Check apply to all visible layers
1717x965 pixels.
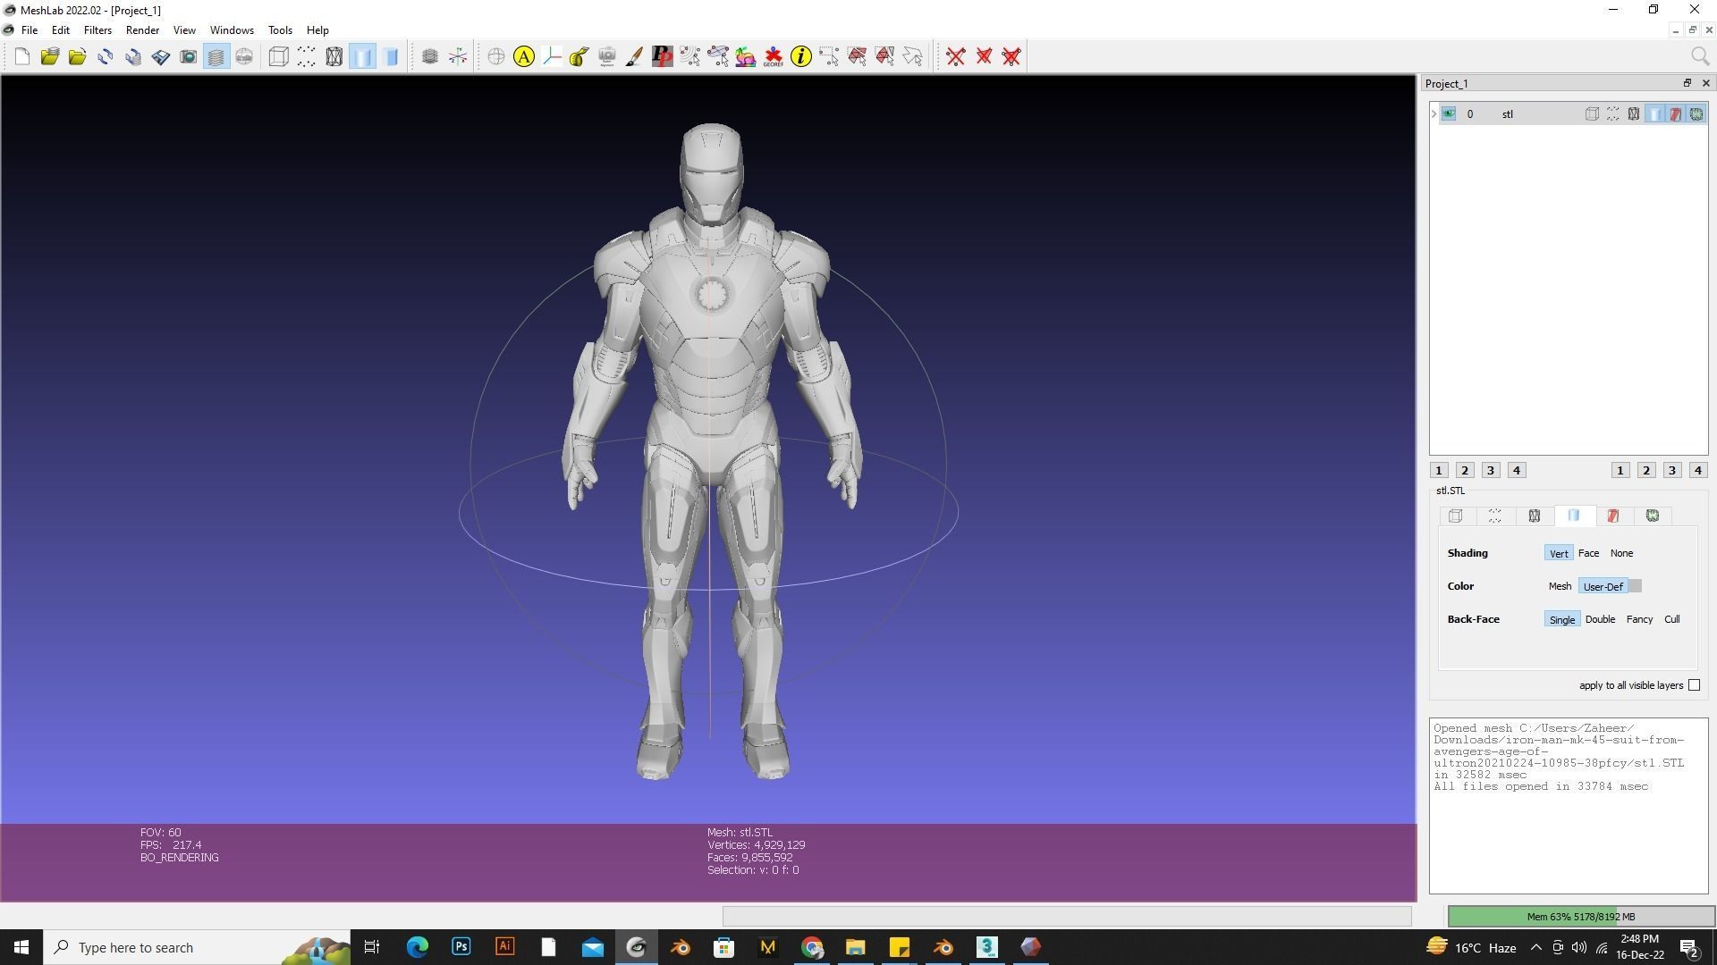pyautogui.click(x=1694, y=686)
